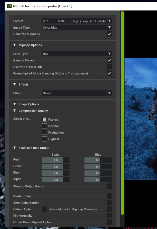Open the Effect Select dropdown
The image size is (157, 229).
click(x=77, y=93)
